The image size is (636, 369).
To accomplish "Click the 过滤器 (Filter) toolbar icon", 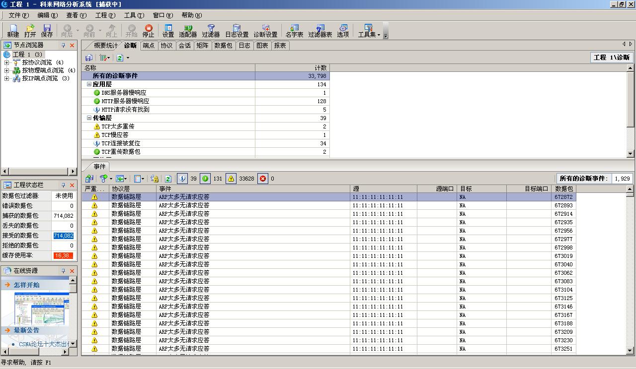I will click(211, 31).
